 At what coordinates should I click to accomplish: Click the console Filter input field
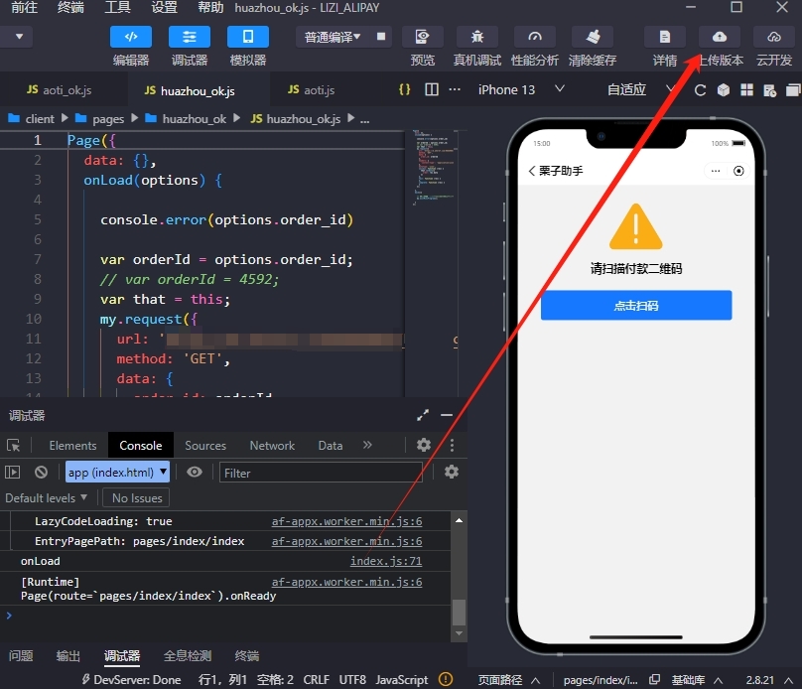click(320, 473)
